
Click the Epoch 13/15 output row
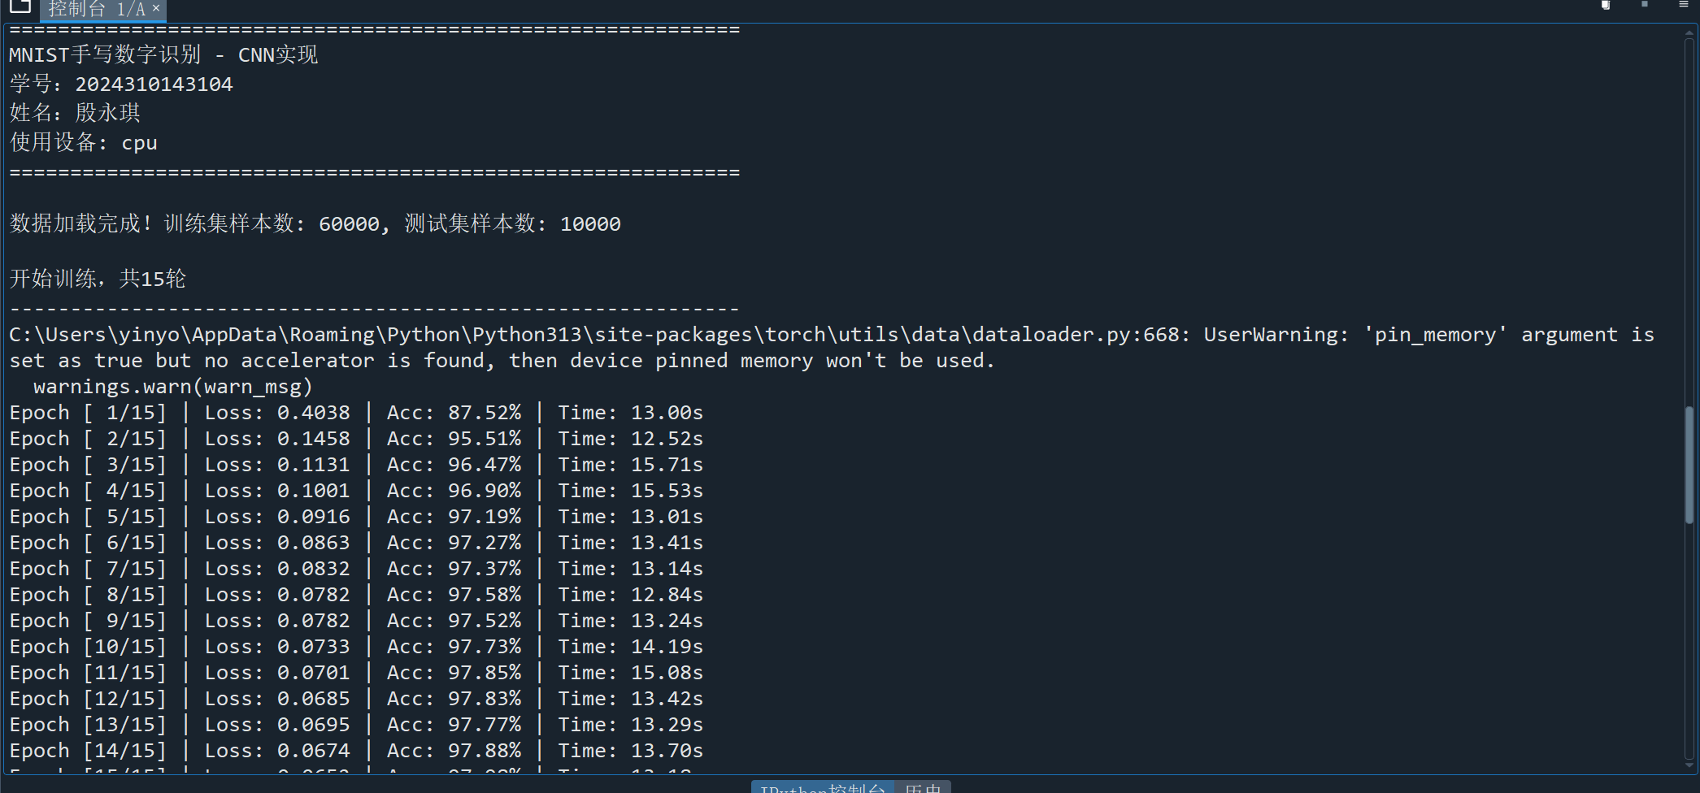click(356, 724)
